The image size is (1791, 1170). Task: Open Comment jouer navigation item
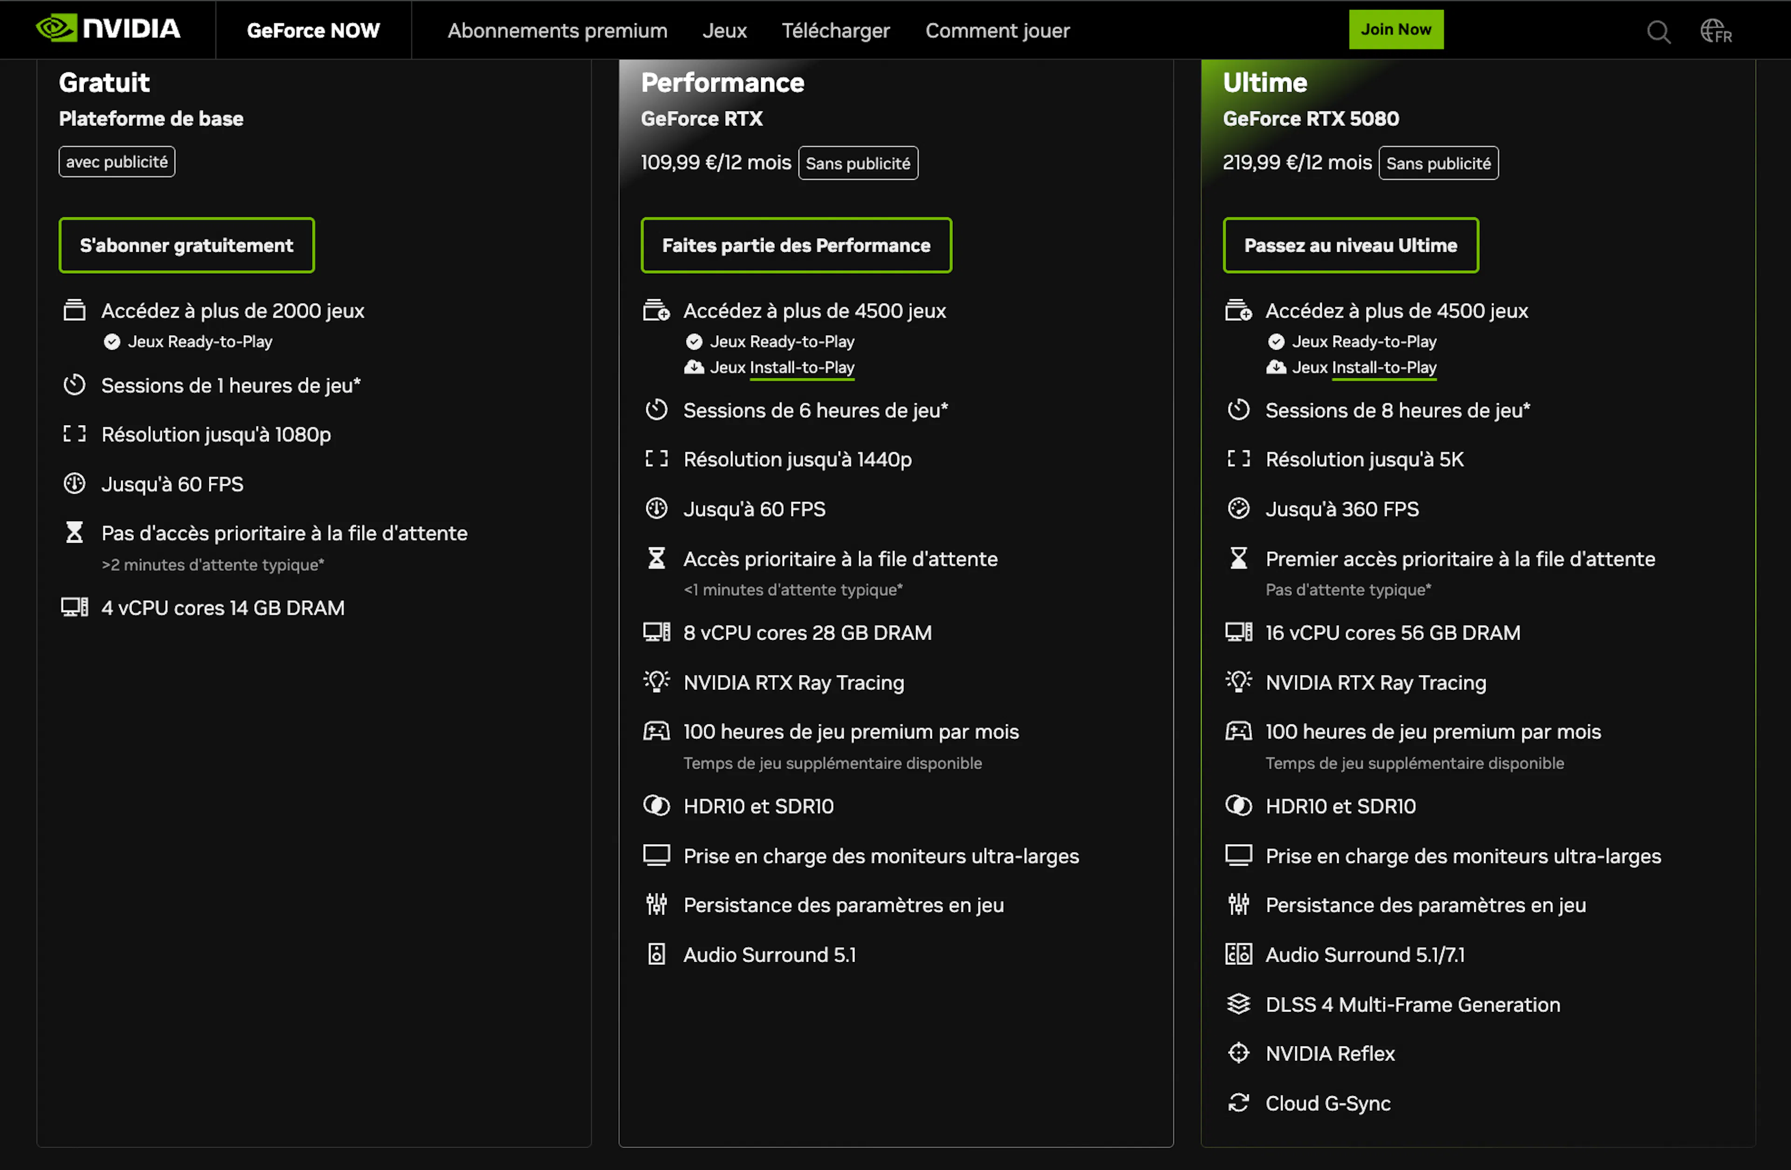[x=997, y=30]
